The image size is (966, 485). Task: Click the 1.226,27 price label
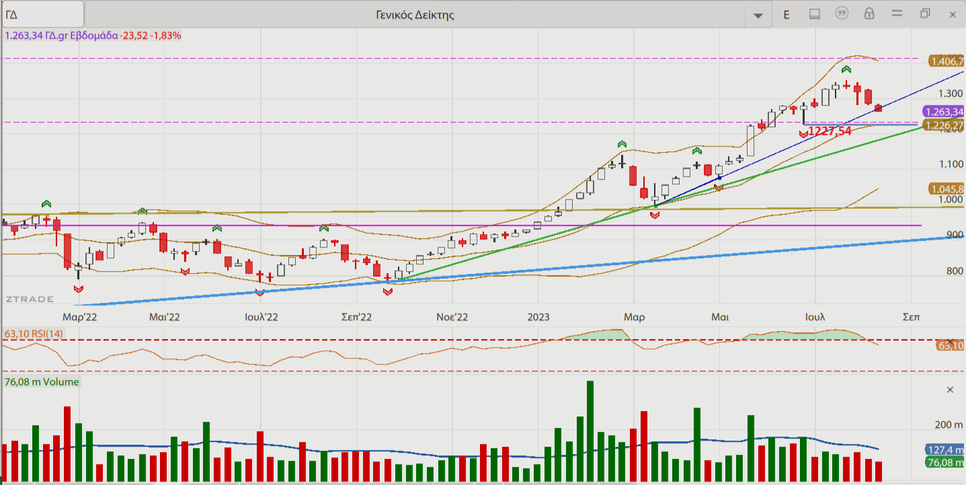(x=944, y=125)
